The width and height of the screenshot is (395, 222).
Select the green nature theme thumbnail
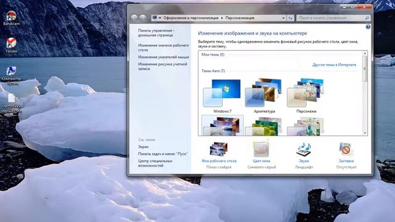pyautogui.click(x=264, y=126)
